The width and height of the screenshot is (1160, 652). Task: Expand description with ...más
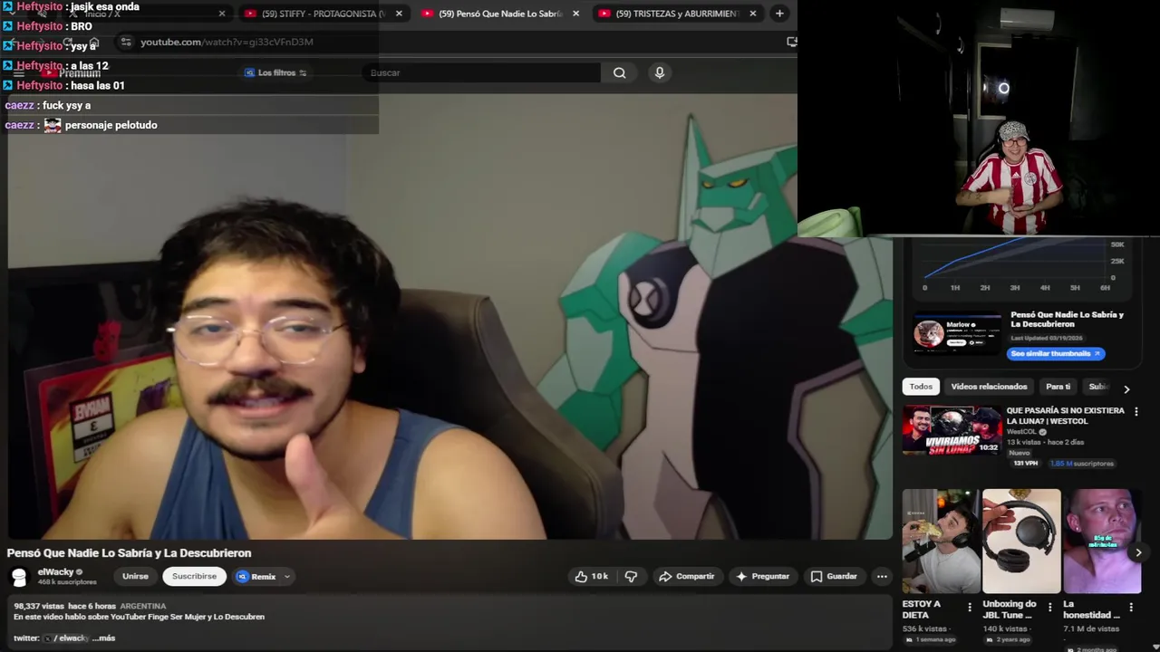pyautogui.click(x=103, y=638)
